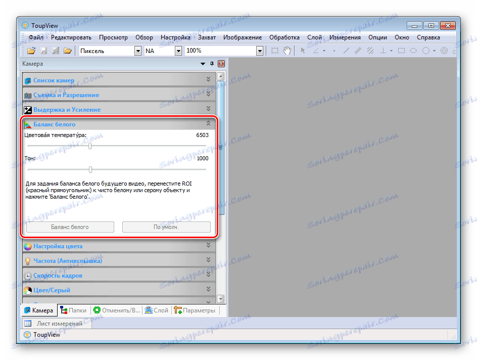This screenshot has height=360, width=477.
Task: Select the single line measurement tool
Action: tap(346, 51)
